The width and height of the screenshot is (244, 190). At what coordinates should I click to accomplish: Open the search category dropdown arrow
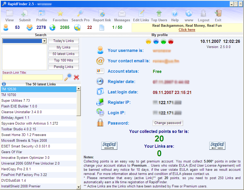pyautogui.click(x=45, y=41)
